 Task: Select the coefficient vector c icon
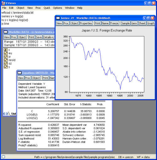(x=6, y=50)
